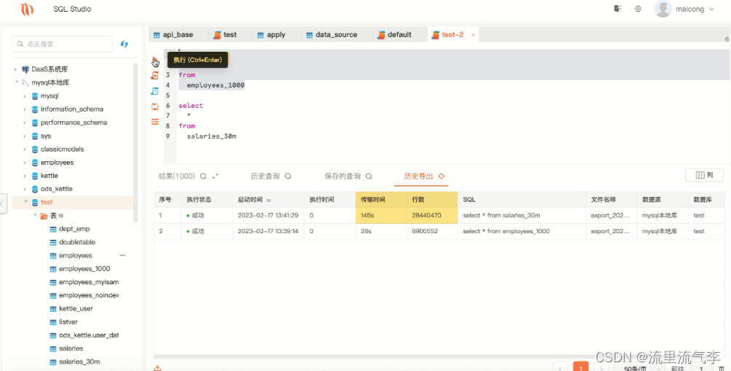Expand the ods_kettle database node

tap(25, 190)
